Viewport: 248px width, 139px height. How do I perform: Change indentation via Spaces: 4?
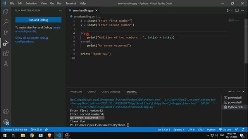point(179,130)
